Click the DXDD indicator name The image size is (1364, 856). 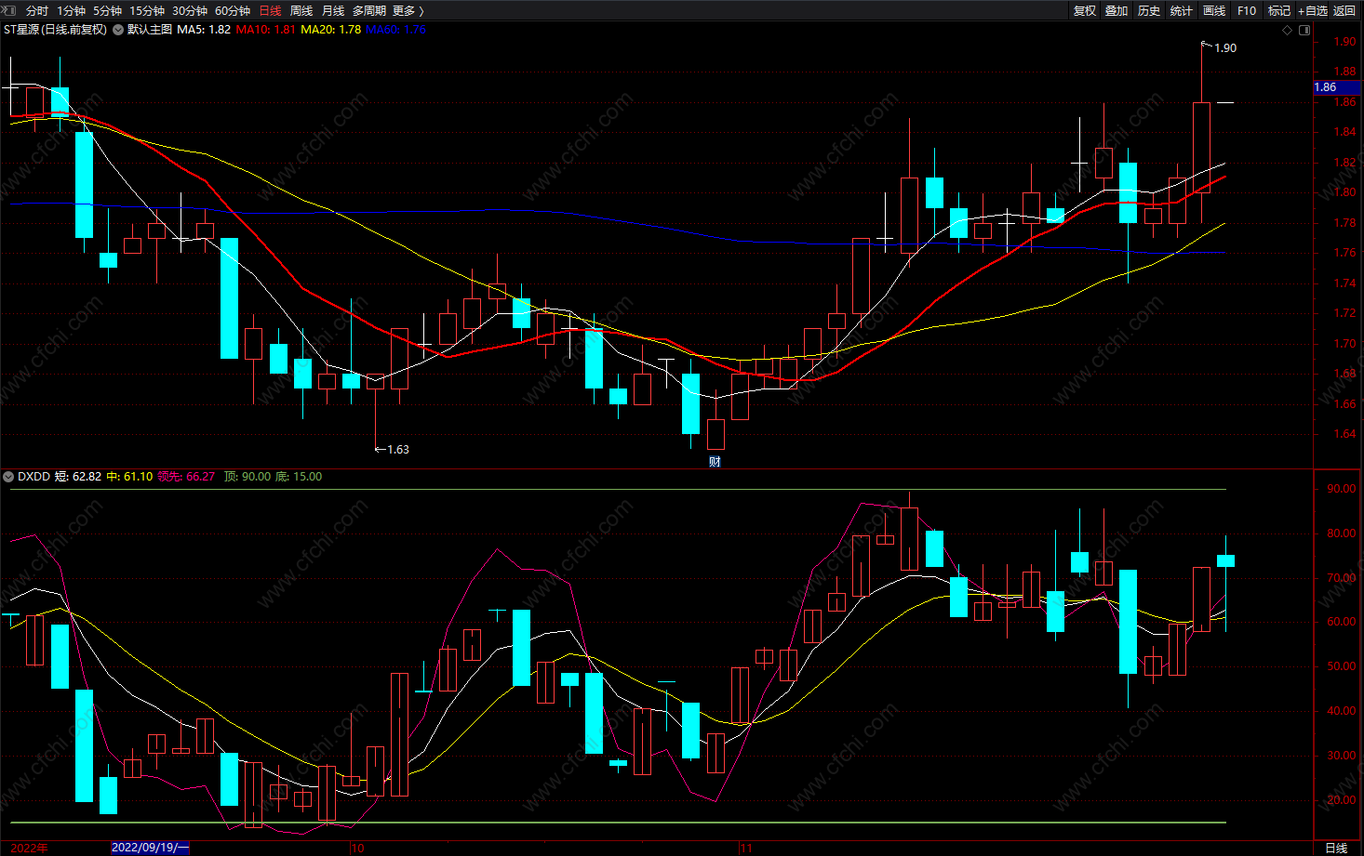33,477
